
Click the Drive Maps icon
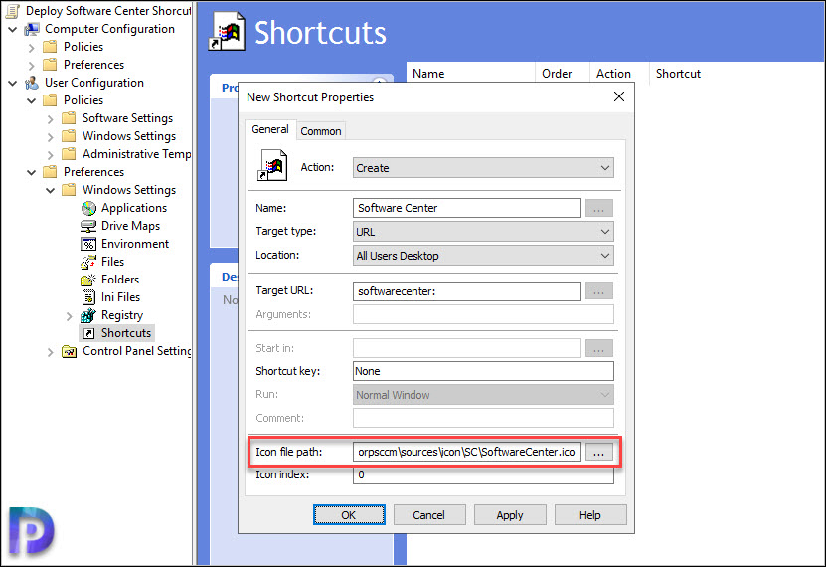[x=88, y=226]
